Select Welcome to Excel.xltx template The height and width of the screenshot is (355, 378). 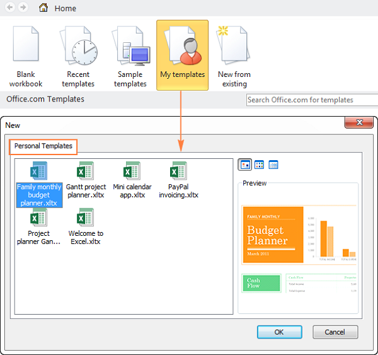click(x=86, y=226)
